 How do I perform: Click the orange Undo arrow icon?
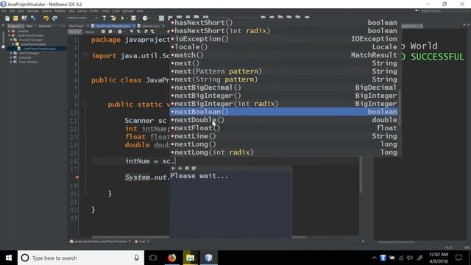pos(46,18)
